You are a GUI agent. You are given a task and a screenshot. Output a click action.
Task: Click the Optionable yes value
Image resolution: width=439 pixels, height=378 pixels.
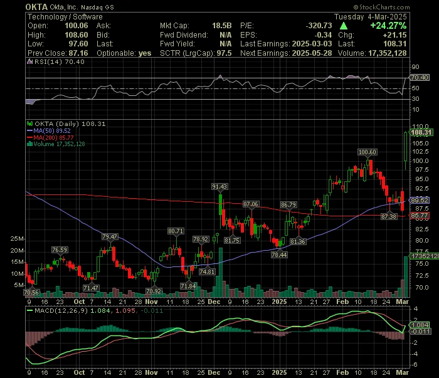pos(145,53)
